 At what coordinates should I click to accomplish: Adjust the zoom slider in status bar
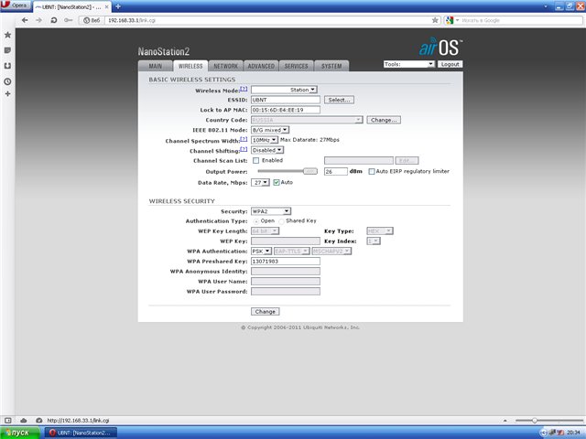[535, 421]
